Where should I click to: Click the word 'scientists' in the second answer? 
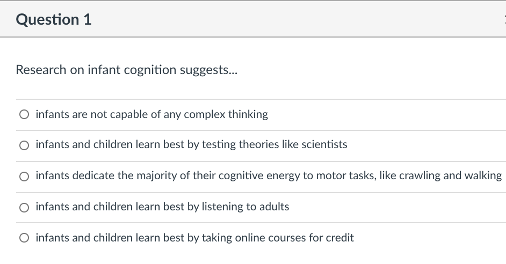(324, 144)
